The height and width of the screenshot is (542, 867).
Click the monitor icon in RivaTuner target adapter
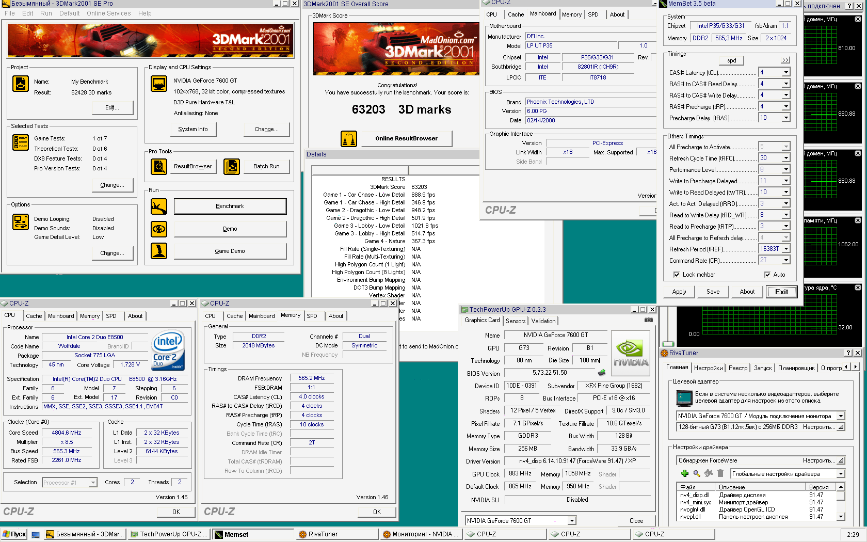click(x=684, y=398)
